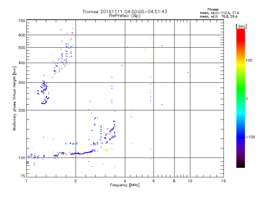Click the '[deg]' colorbar unit label

(x=241, y=26)
